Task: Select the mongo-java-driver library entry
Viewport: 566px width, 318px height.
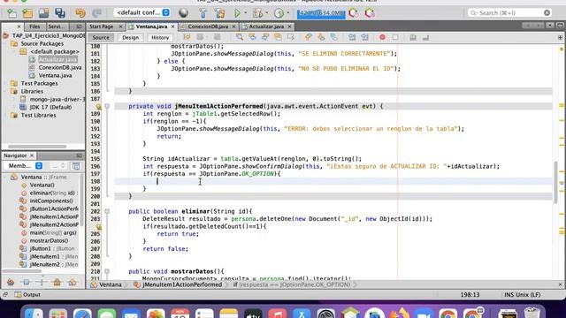Action: pyautogui.click(x=57, y=99)
